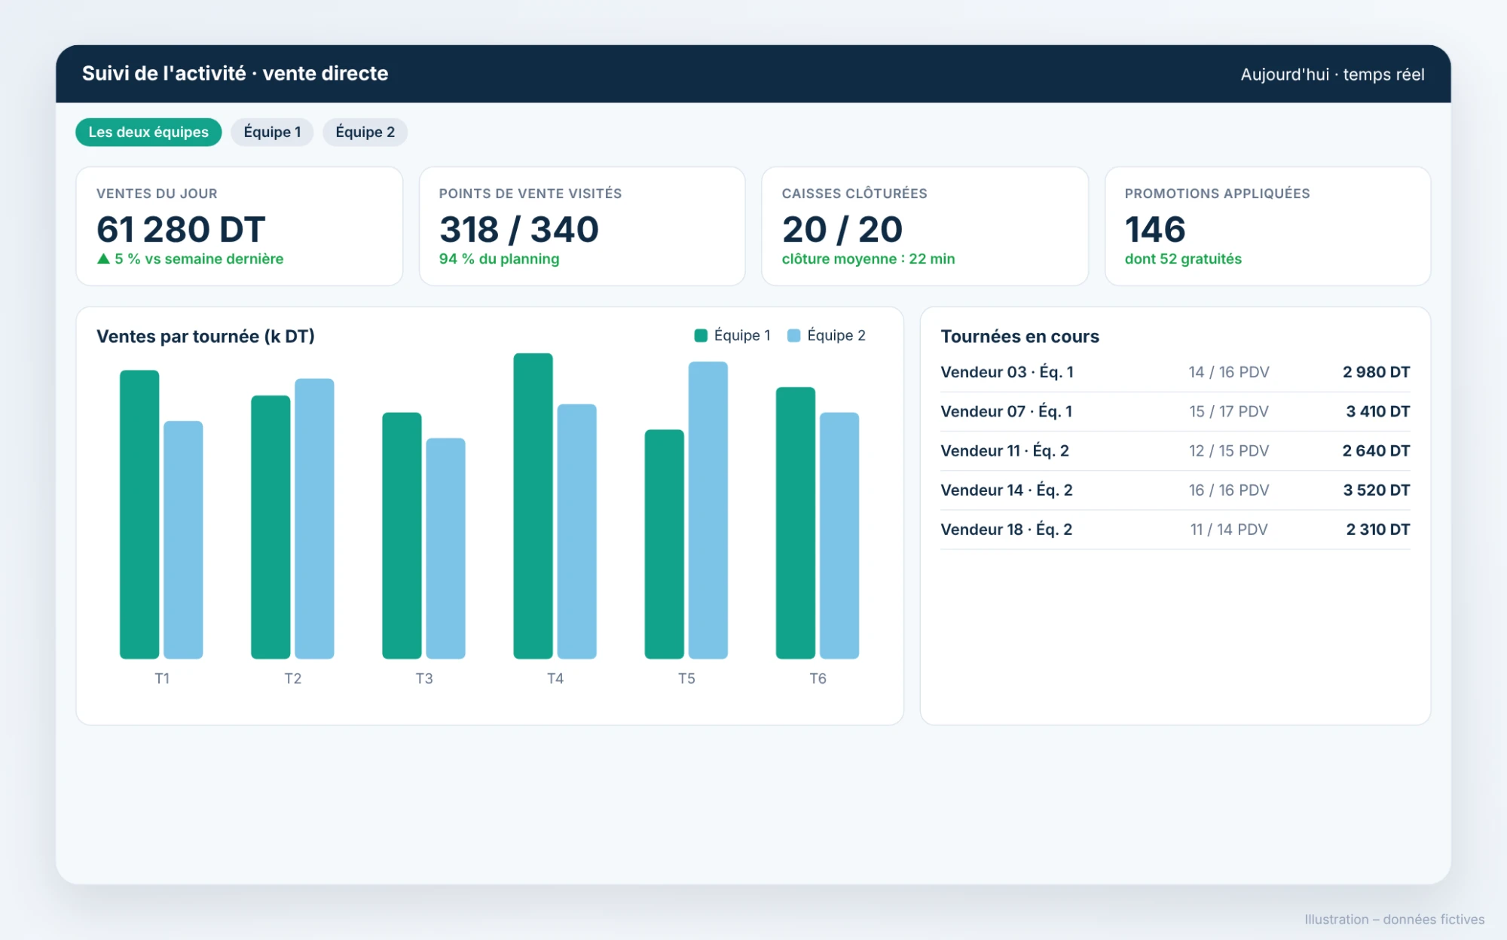Click the '16 / 16 PDV' cell
Screen dimensions: 1507x940
tap(1229, 490)
